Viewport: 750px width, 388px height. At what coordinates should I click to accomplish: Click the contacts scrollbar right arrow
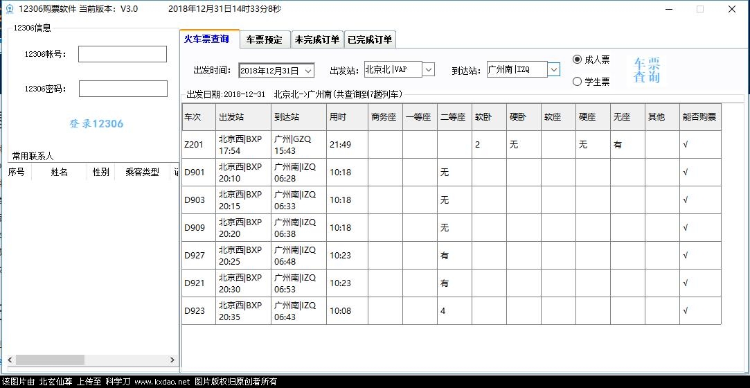pos(172,360)
